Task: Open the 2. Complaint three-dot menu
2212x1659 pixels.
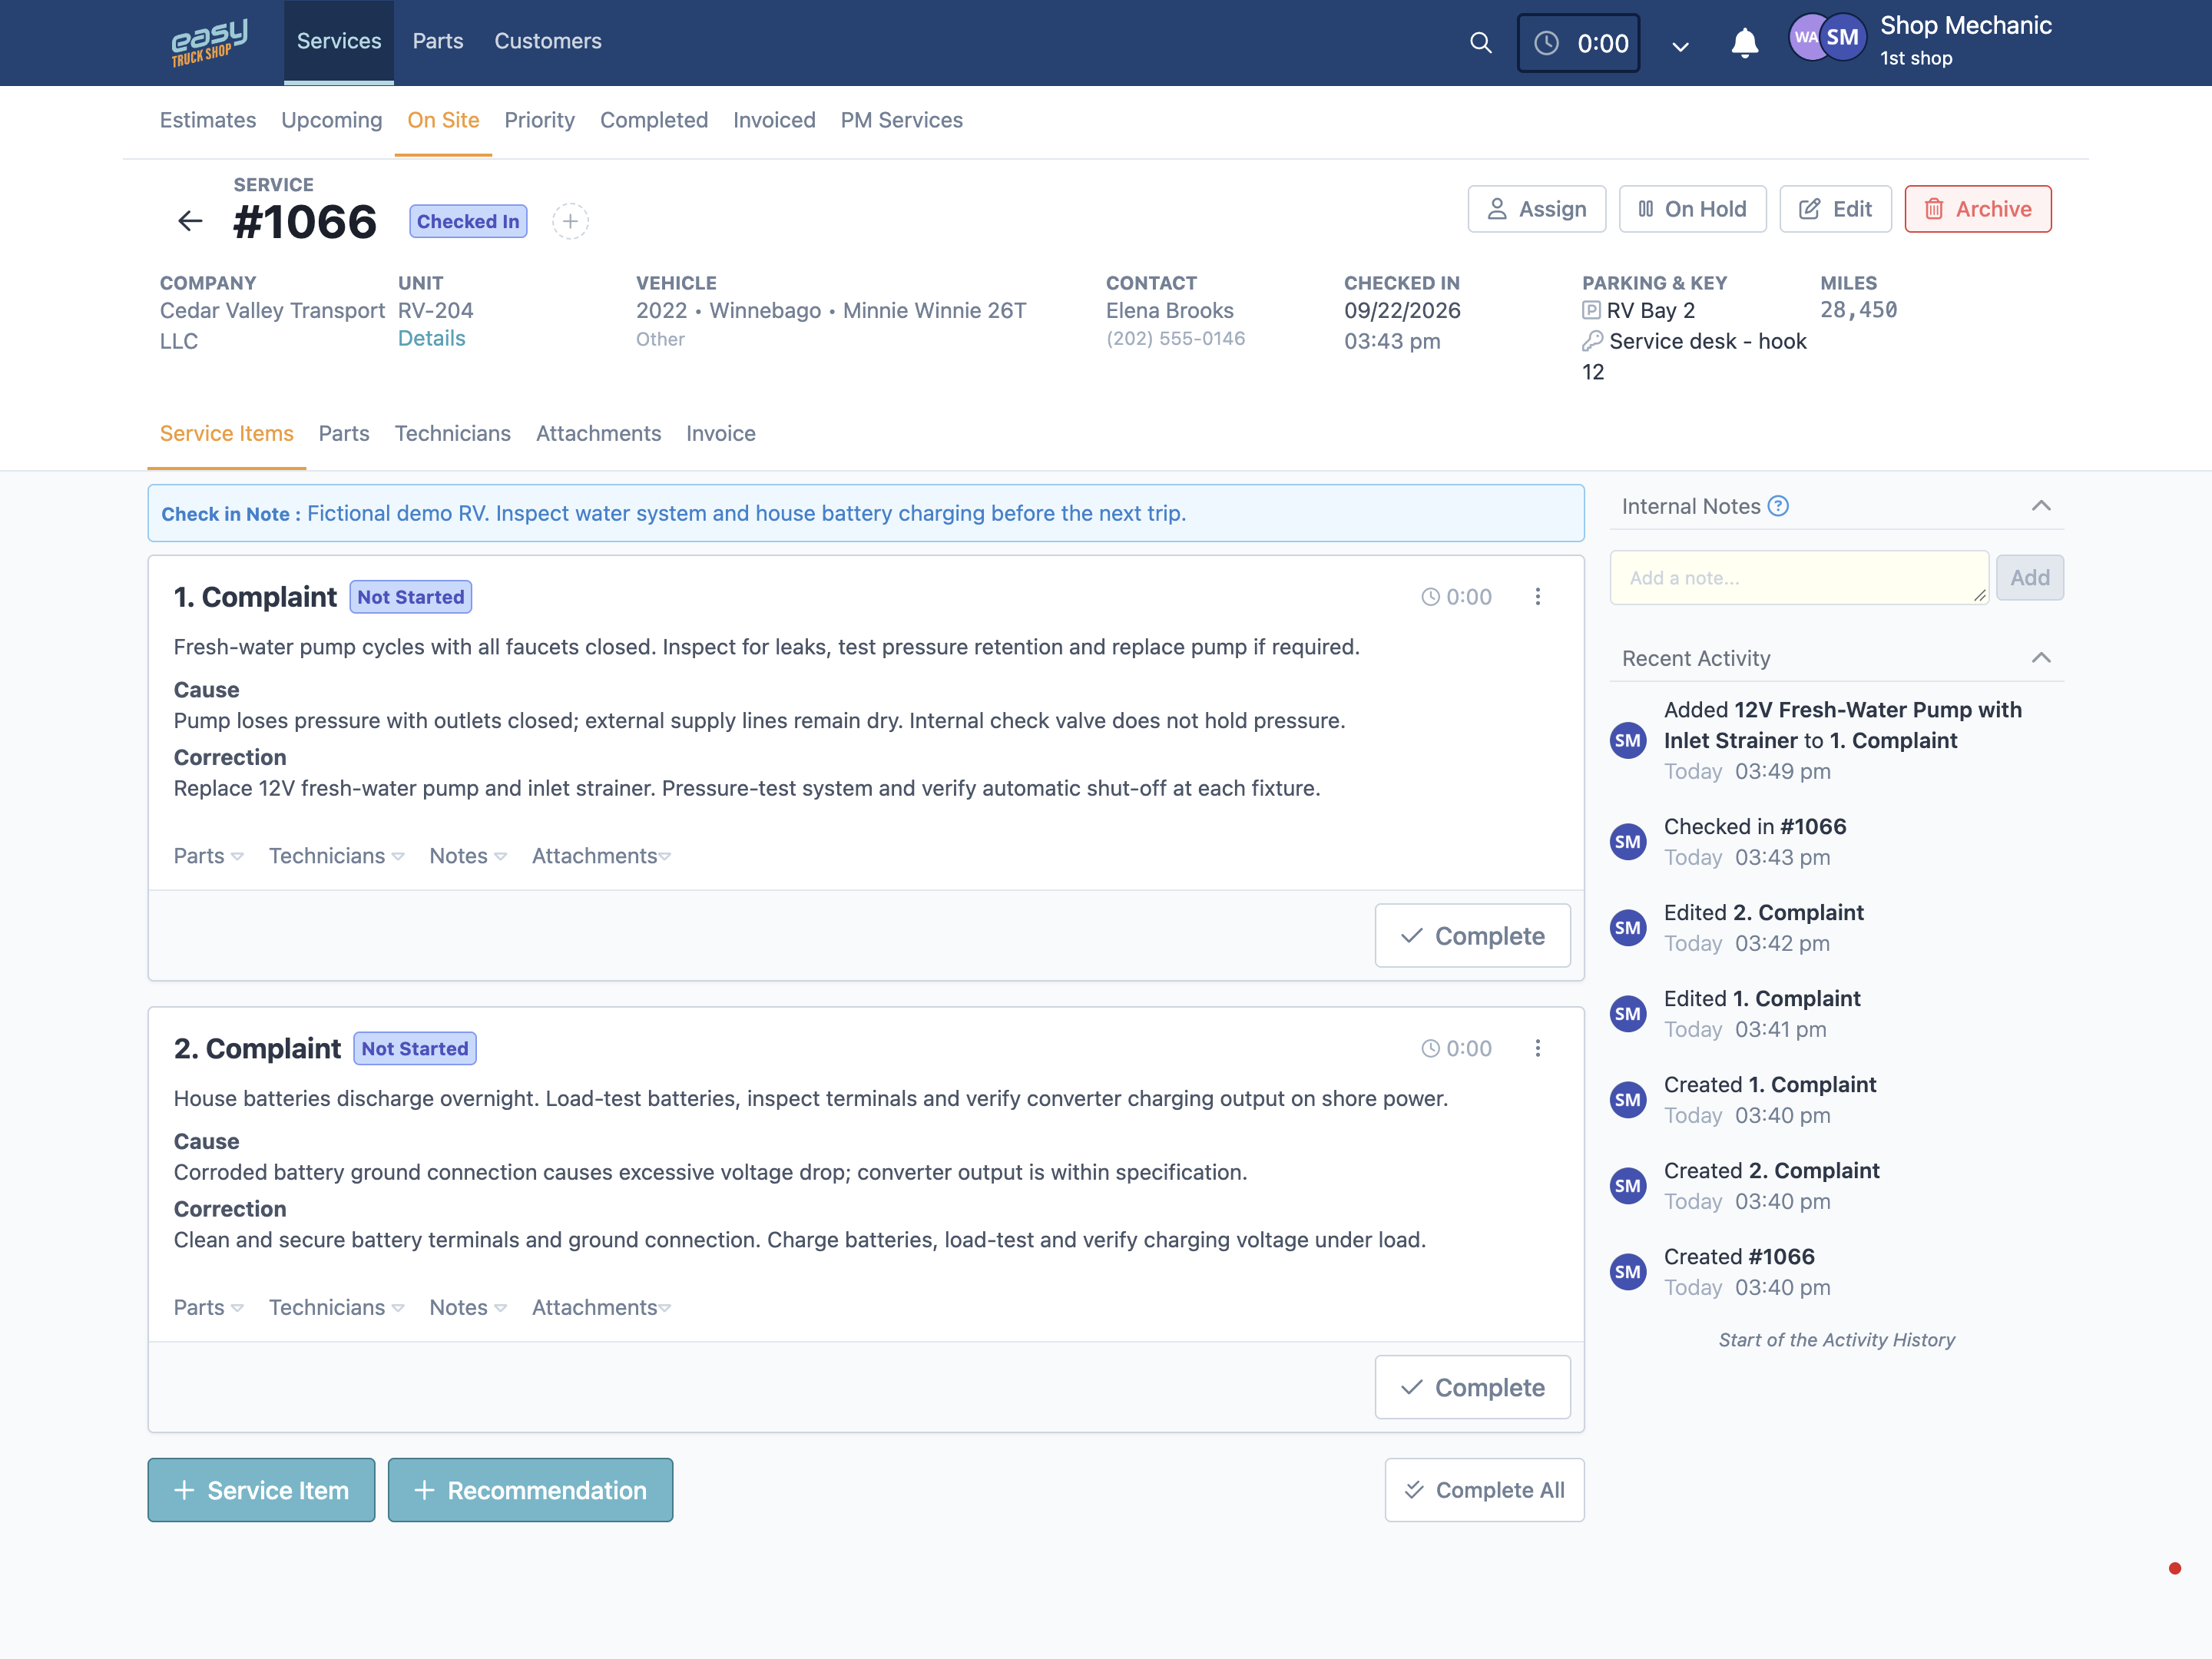Action: click(1537, 1048)
